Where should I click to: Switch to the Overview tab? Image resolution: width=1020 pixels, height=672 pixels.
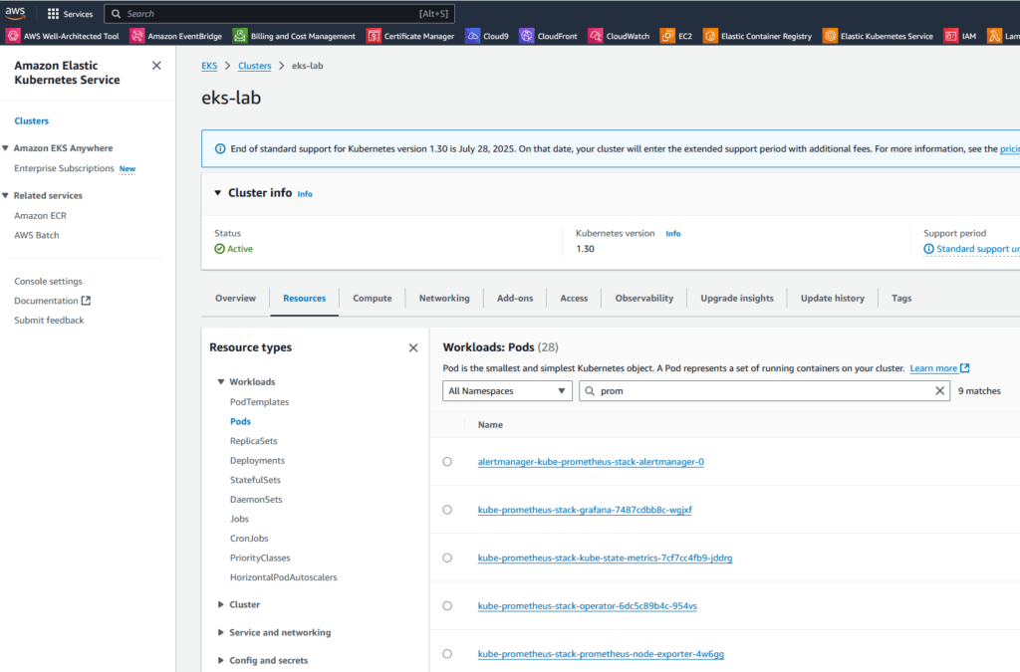click(235, 299)
